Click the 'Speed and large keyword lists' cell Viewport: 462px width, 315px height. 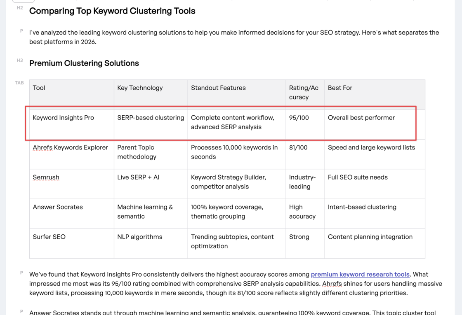375,154
